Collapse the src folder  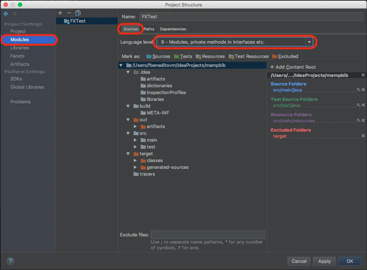click(128, 133)
